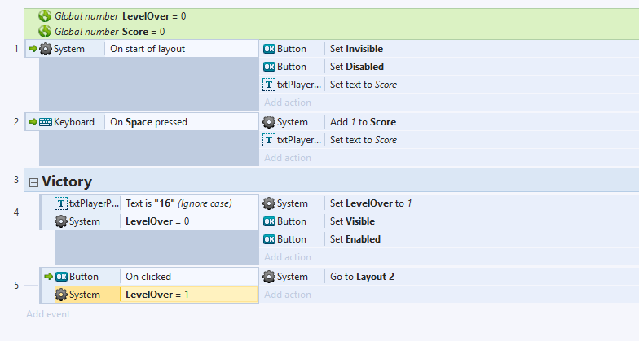Viewport: 639px width, 341px height.
Task: Click text object icon in event 2 action
Action: point(269,140)
